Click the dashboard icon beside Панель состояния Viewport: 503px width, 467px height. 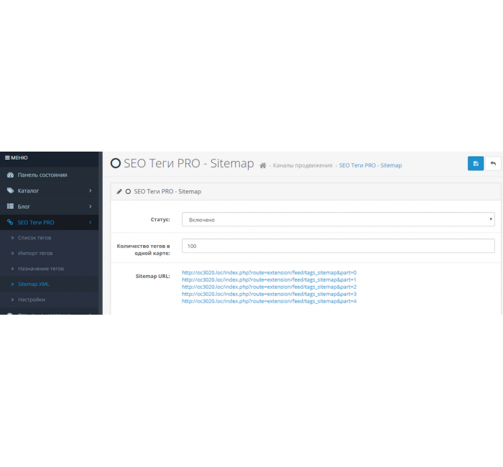click(10, 175)
